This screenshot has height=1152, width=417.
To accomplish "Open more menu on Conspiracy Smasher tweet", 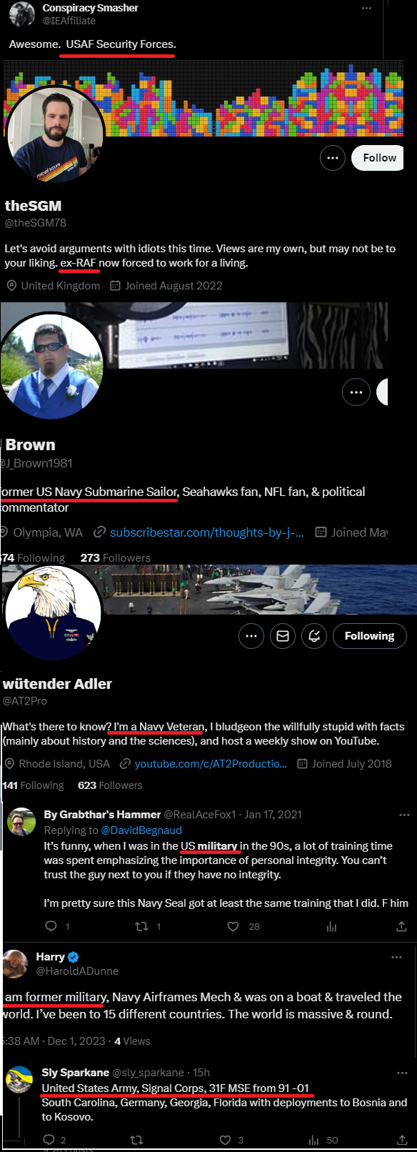I will point(366,9).
